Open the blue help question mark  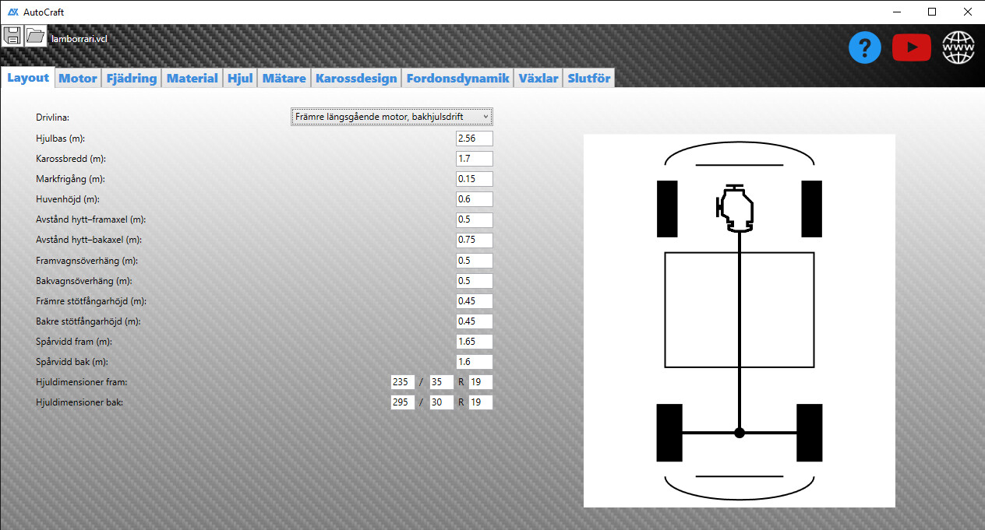click(865, 48)
